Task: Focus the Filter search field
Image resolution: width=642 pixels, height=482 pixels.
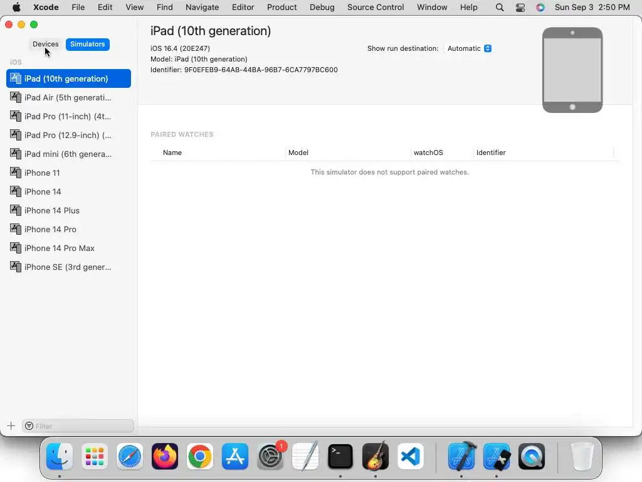Action: [78, 426]
